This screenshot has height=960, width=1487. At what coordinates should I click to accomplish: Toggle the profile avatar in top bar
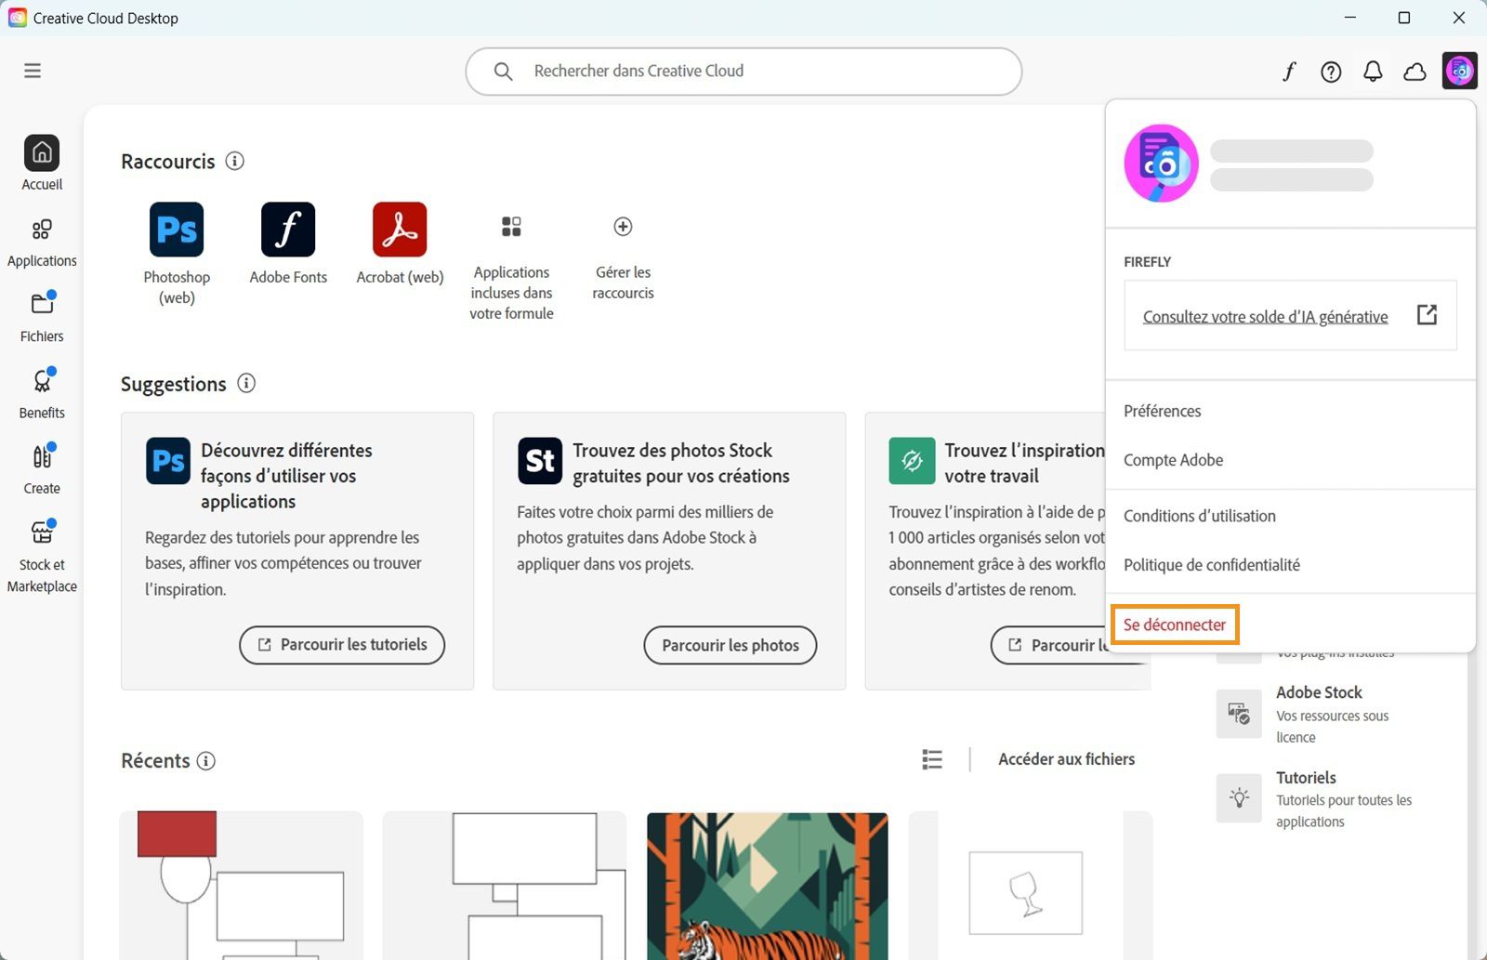(1459, 70)
